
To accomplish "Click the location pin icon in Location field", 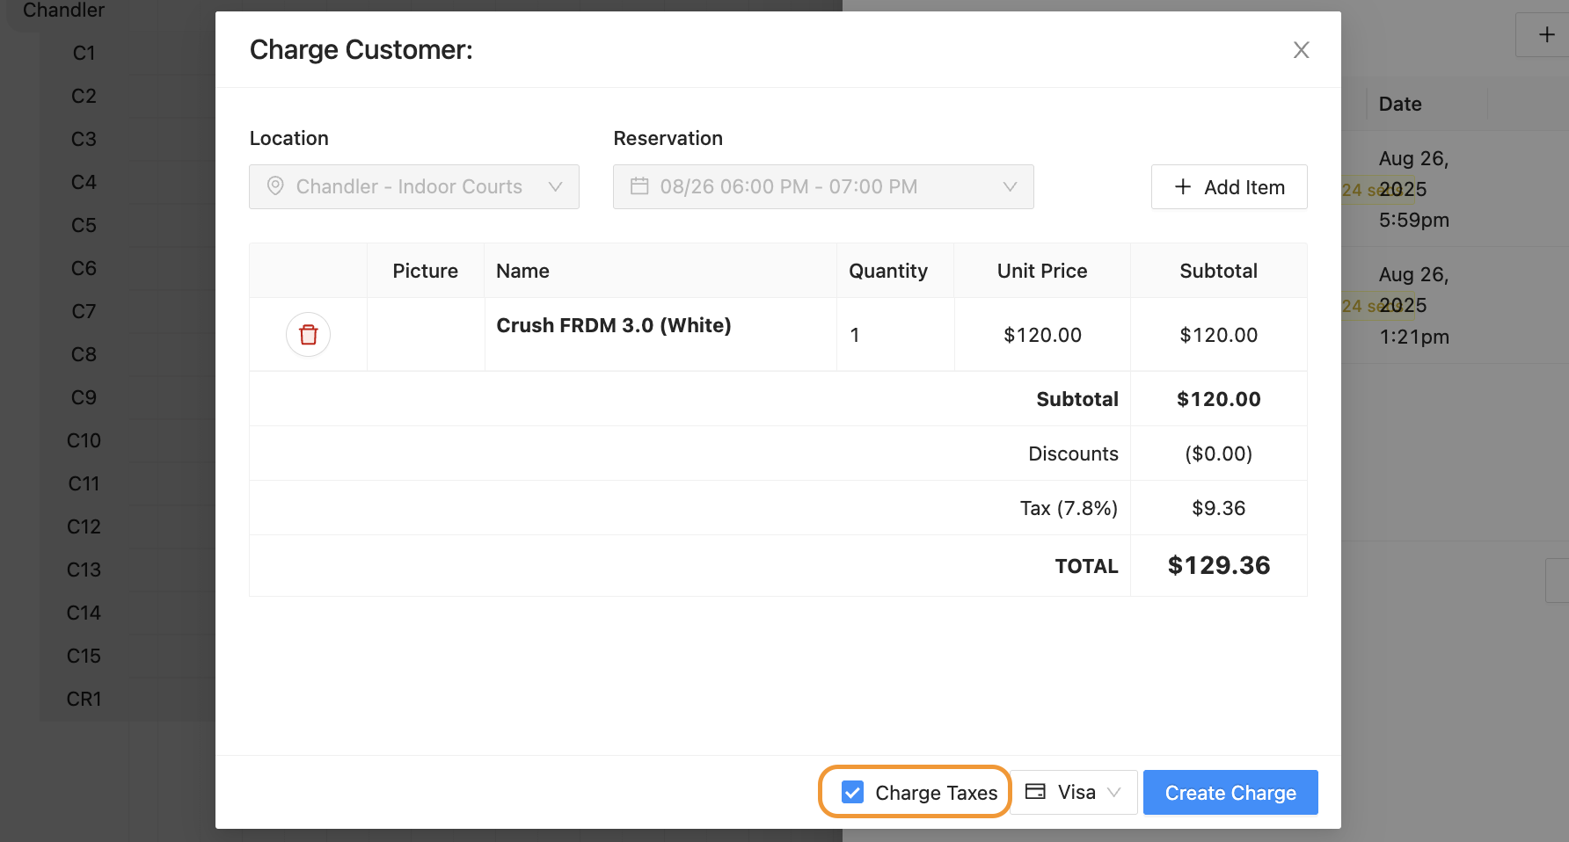I will coord(275,186).
